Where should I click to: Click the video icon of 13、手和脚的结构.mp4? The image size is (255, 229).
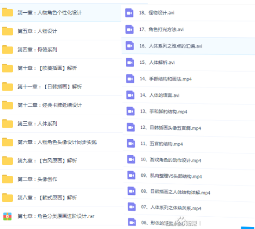tap(131, 111)
